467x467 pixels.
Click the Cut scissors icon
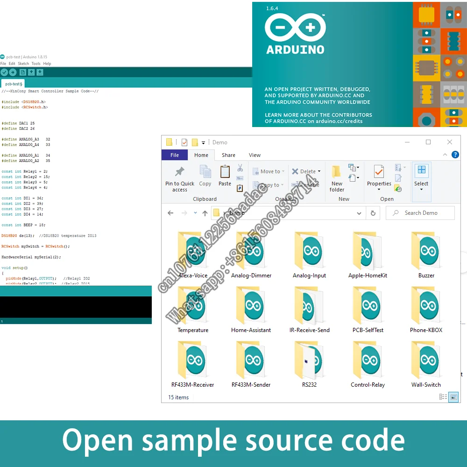click(x=240, y=168)
